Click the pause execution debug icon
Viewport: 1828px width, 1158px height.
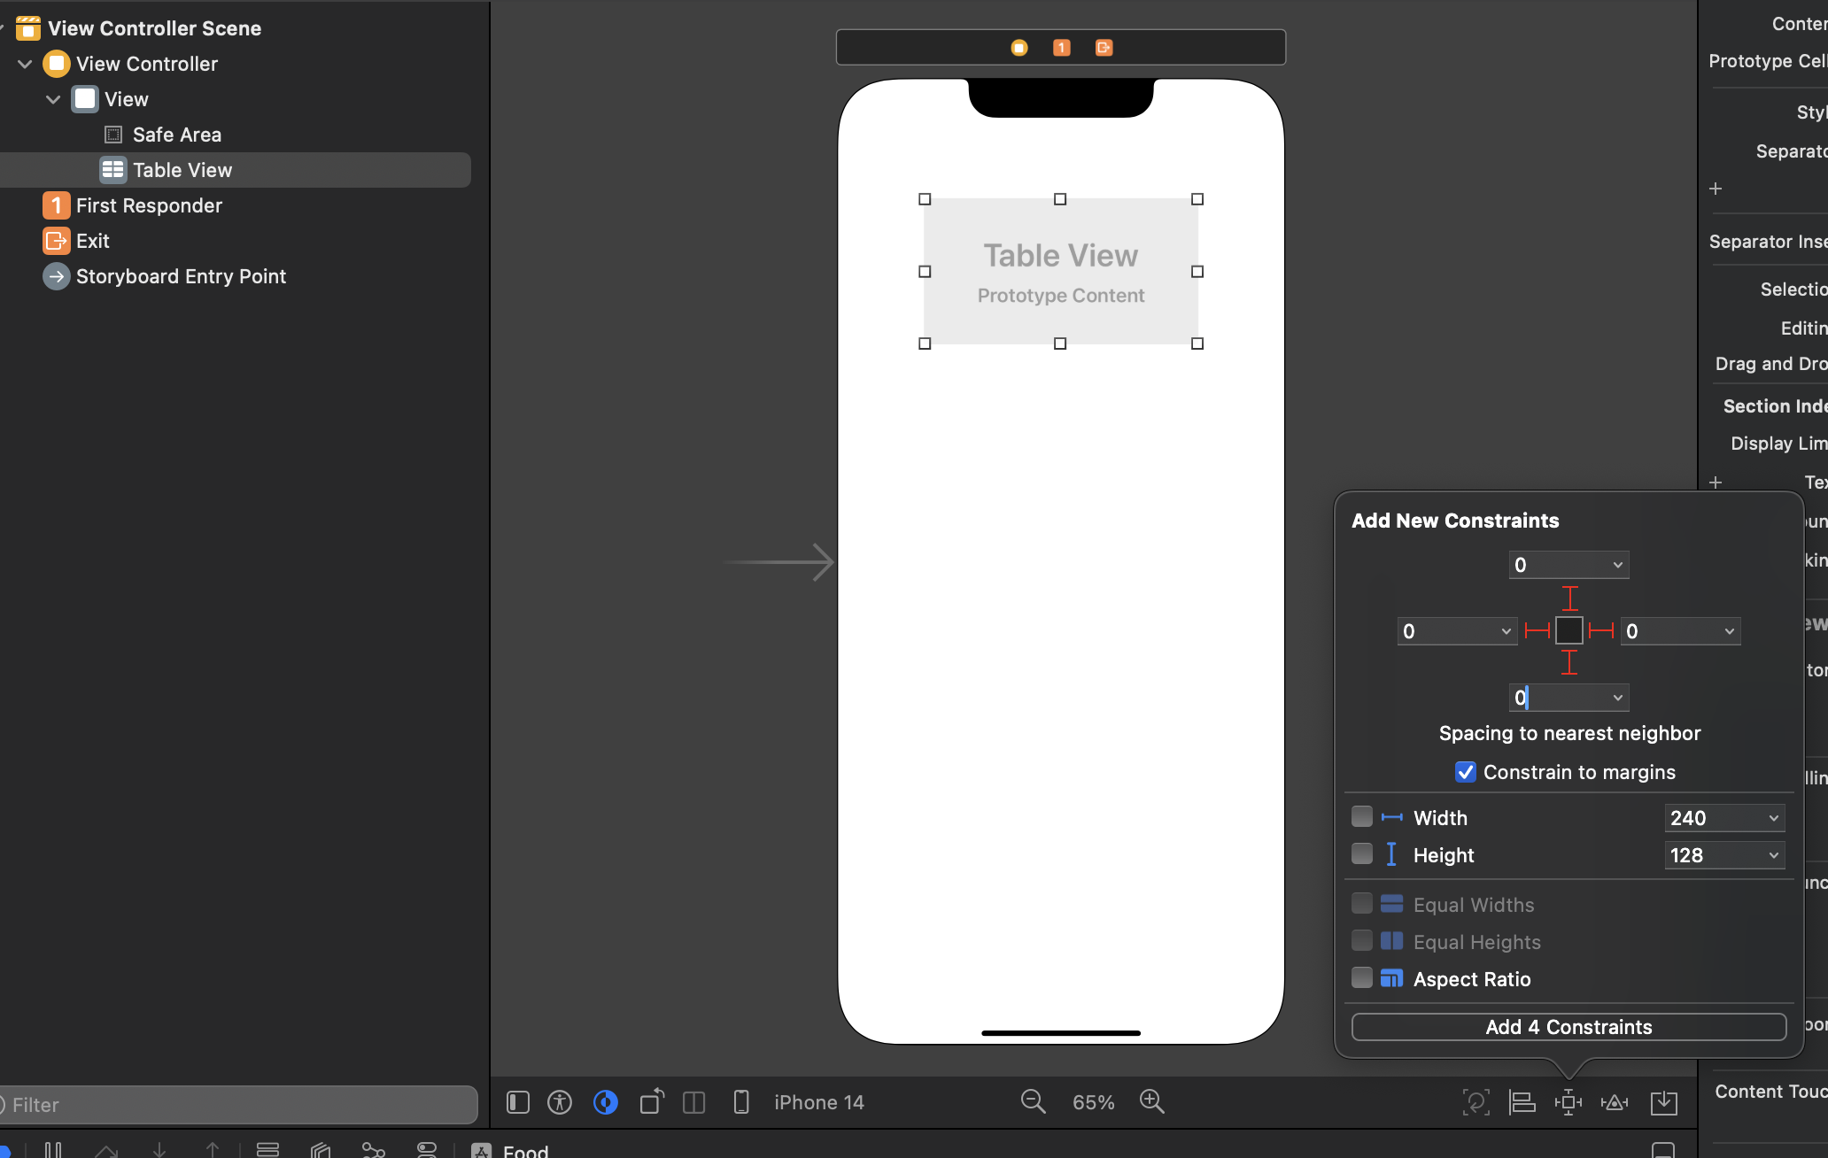click(53, 1149)
